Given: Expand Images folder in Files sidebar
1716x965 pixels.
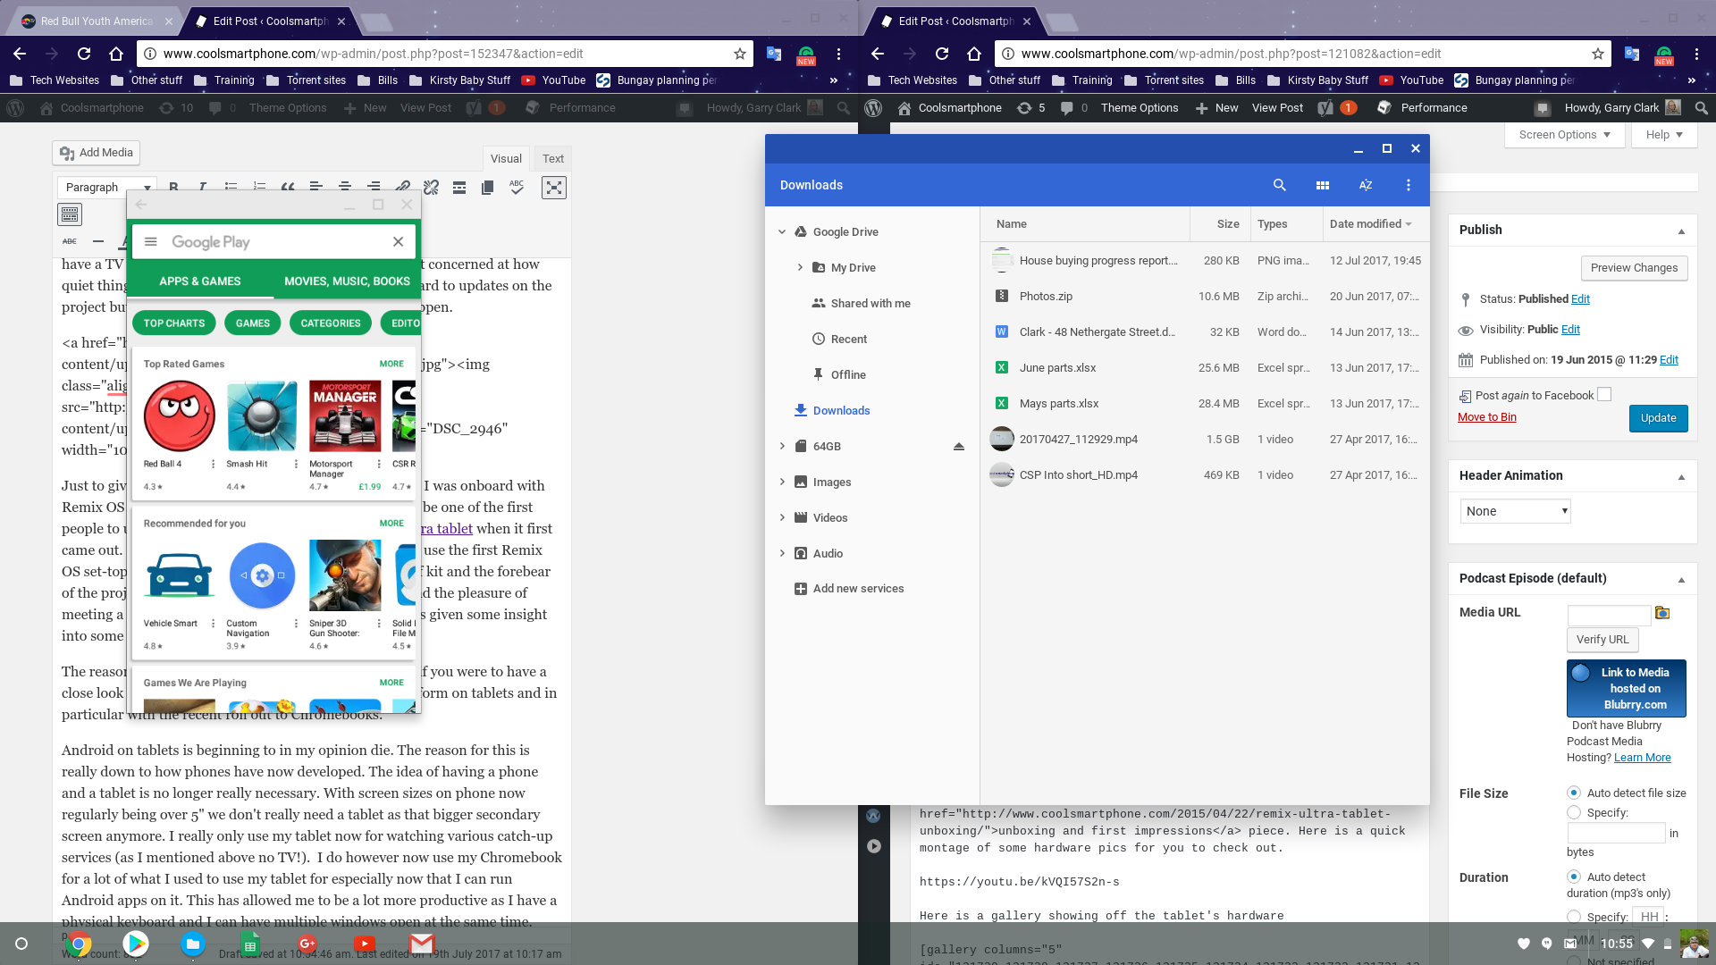Looking at the screenshot, I should [x=782, y=482].
